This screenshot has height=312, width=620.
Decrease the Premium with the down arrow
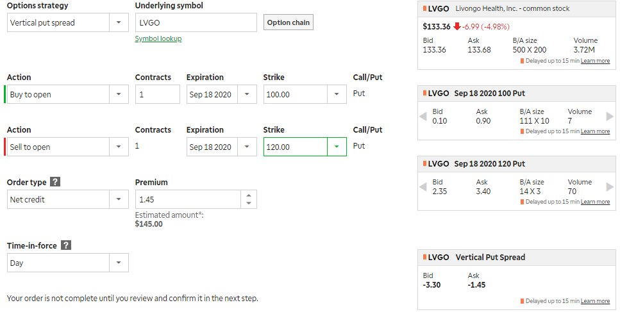click(249, 203)
